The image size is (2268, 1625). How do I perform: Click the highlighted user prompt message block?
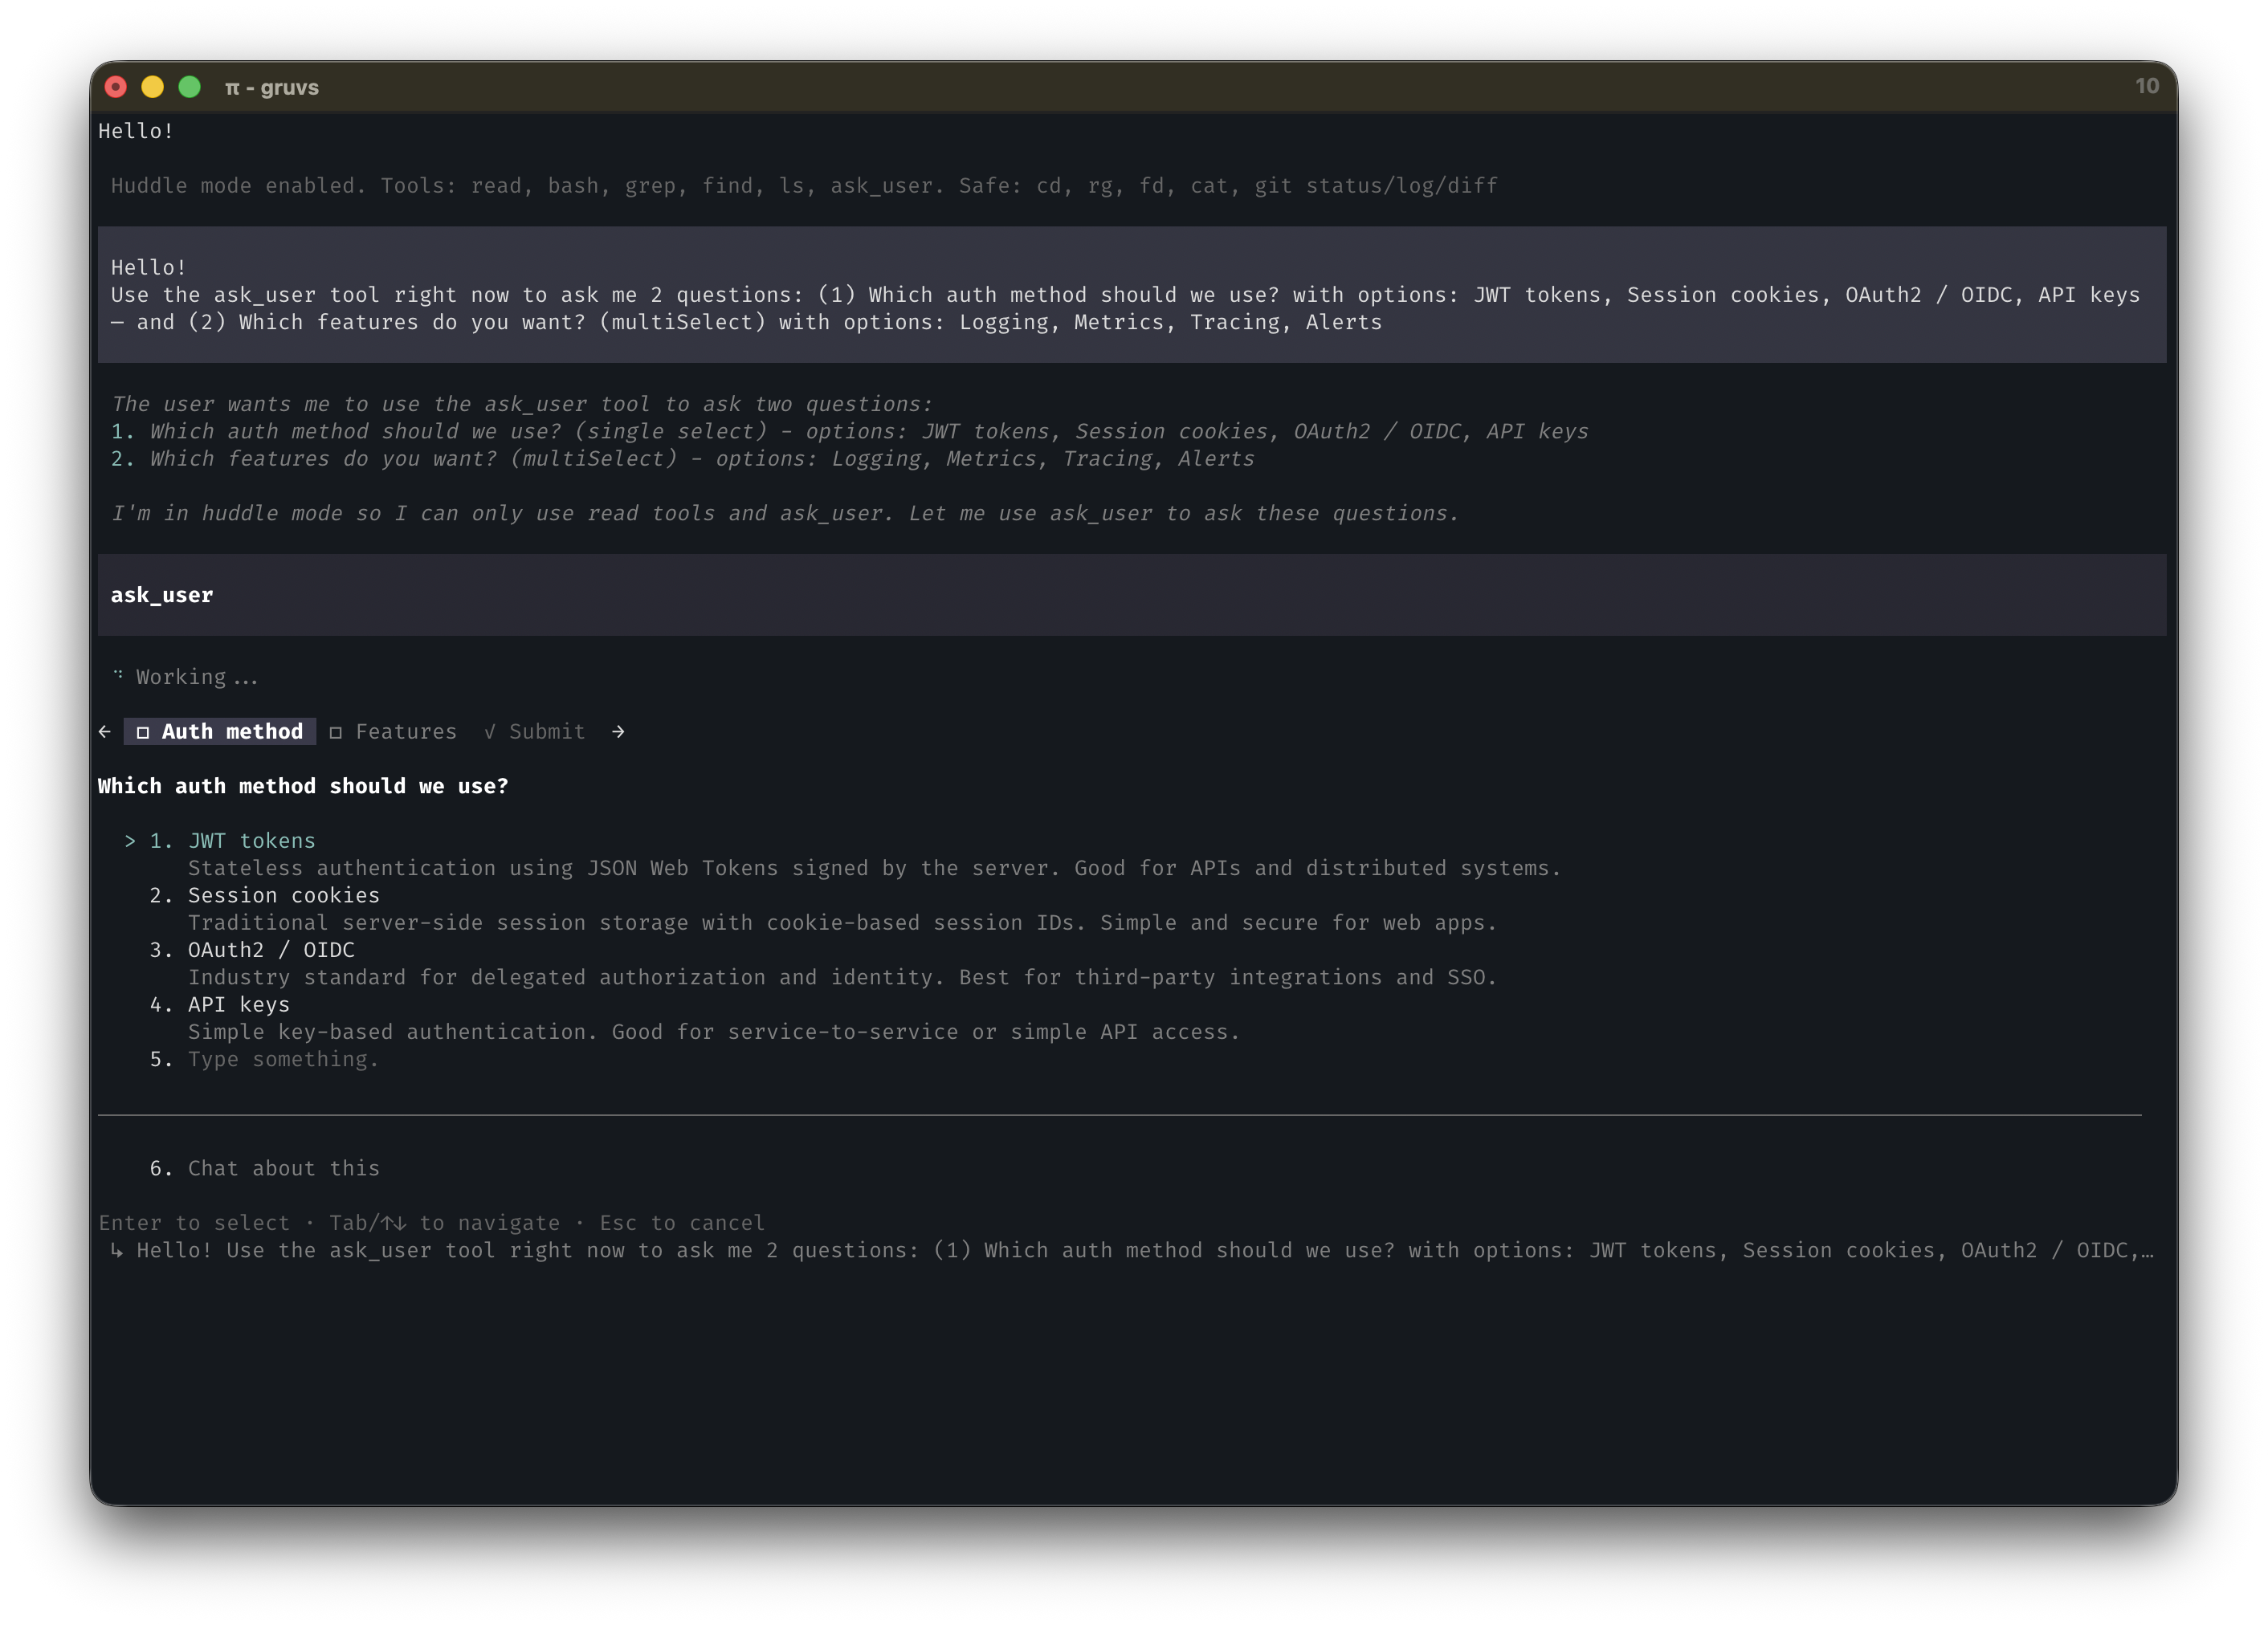(x=1132, y=294)
